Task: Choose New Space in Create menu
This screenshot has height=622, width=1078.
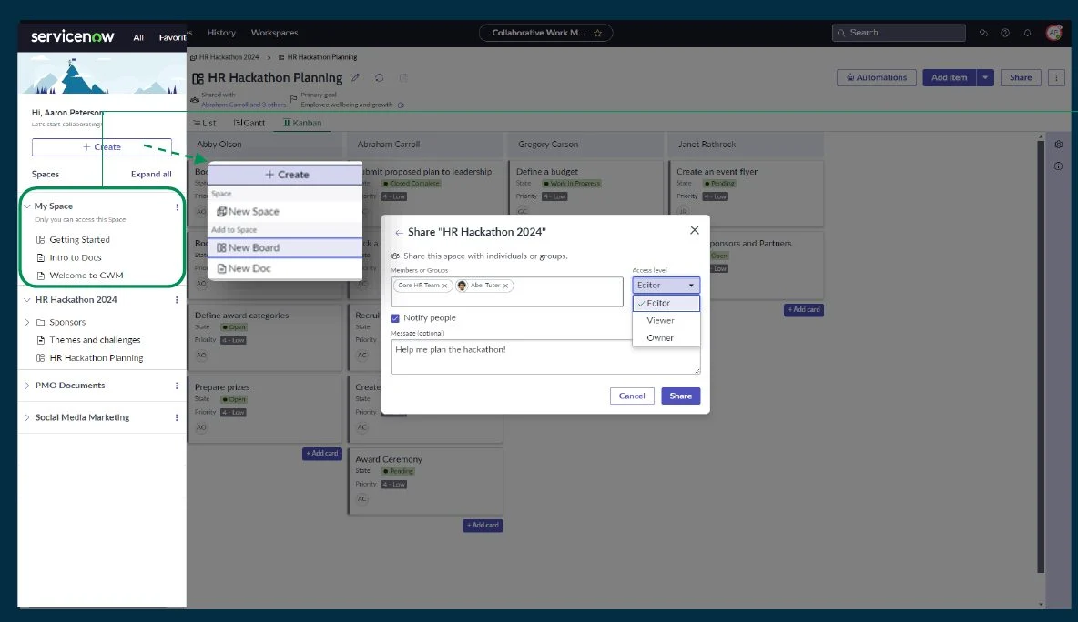Action: tap(285, 212)
